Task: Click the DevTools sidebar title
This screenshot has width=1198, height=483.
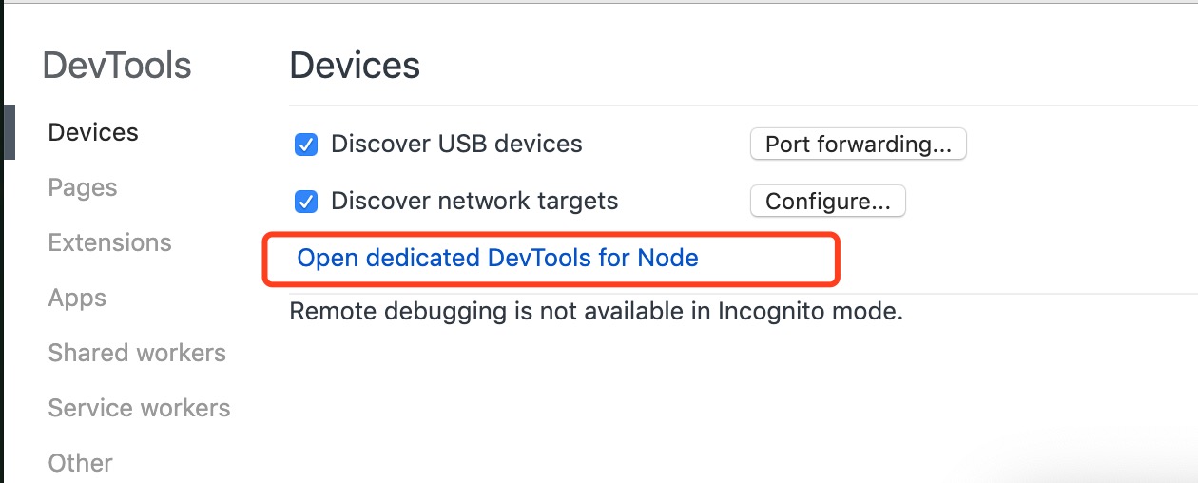Action: pyautogui.click(x=117, y=66)
